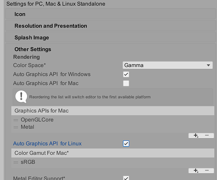Enable Auto Graphics API for Mac
This screenshot has width=217, height=180.
point(126,84)
